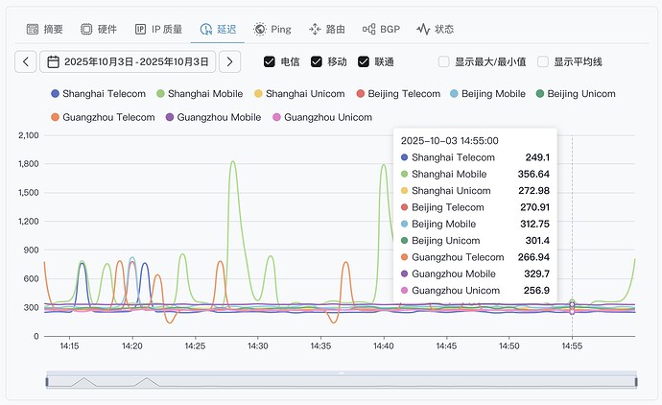Click the 1,800 y-axis label
Image resolution: width=662 pixels, height=405 pixels.
click(x=28, y=164)
